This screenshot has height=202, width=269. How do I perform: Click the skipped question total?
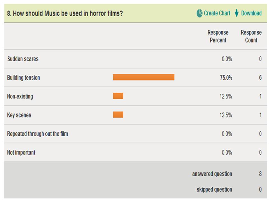pos(260,189)
